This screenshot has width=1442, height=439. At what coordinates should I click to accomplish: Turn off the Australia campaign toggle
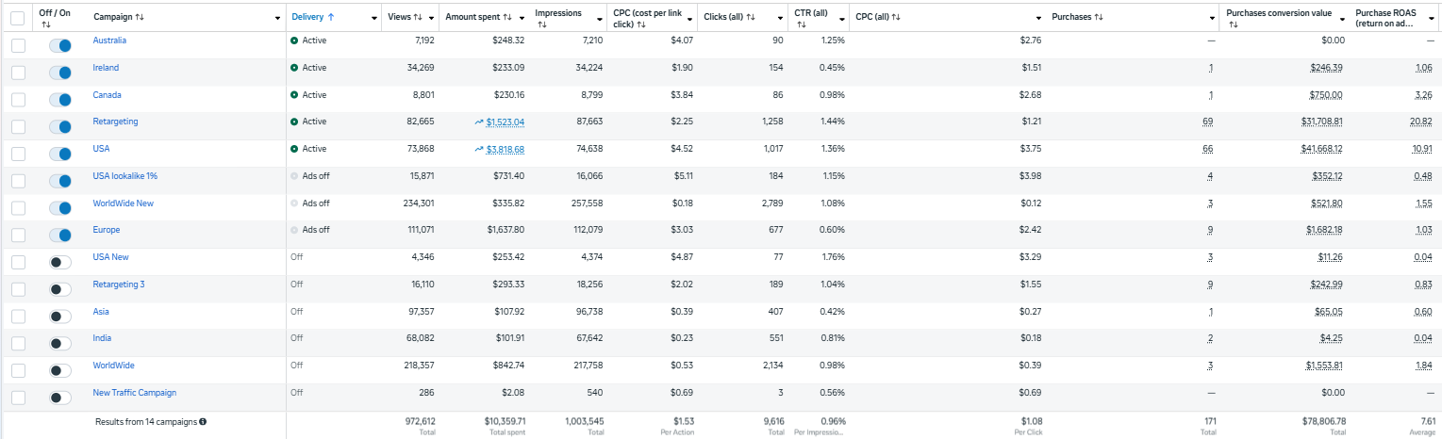(60, 45)
